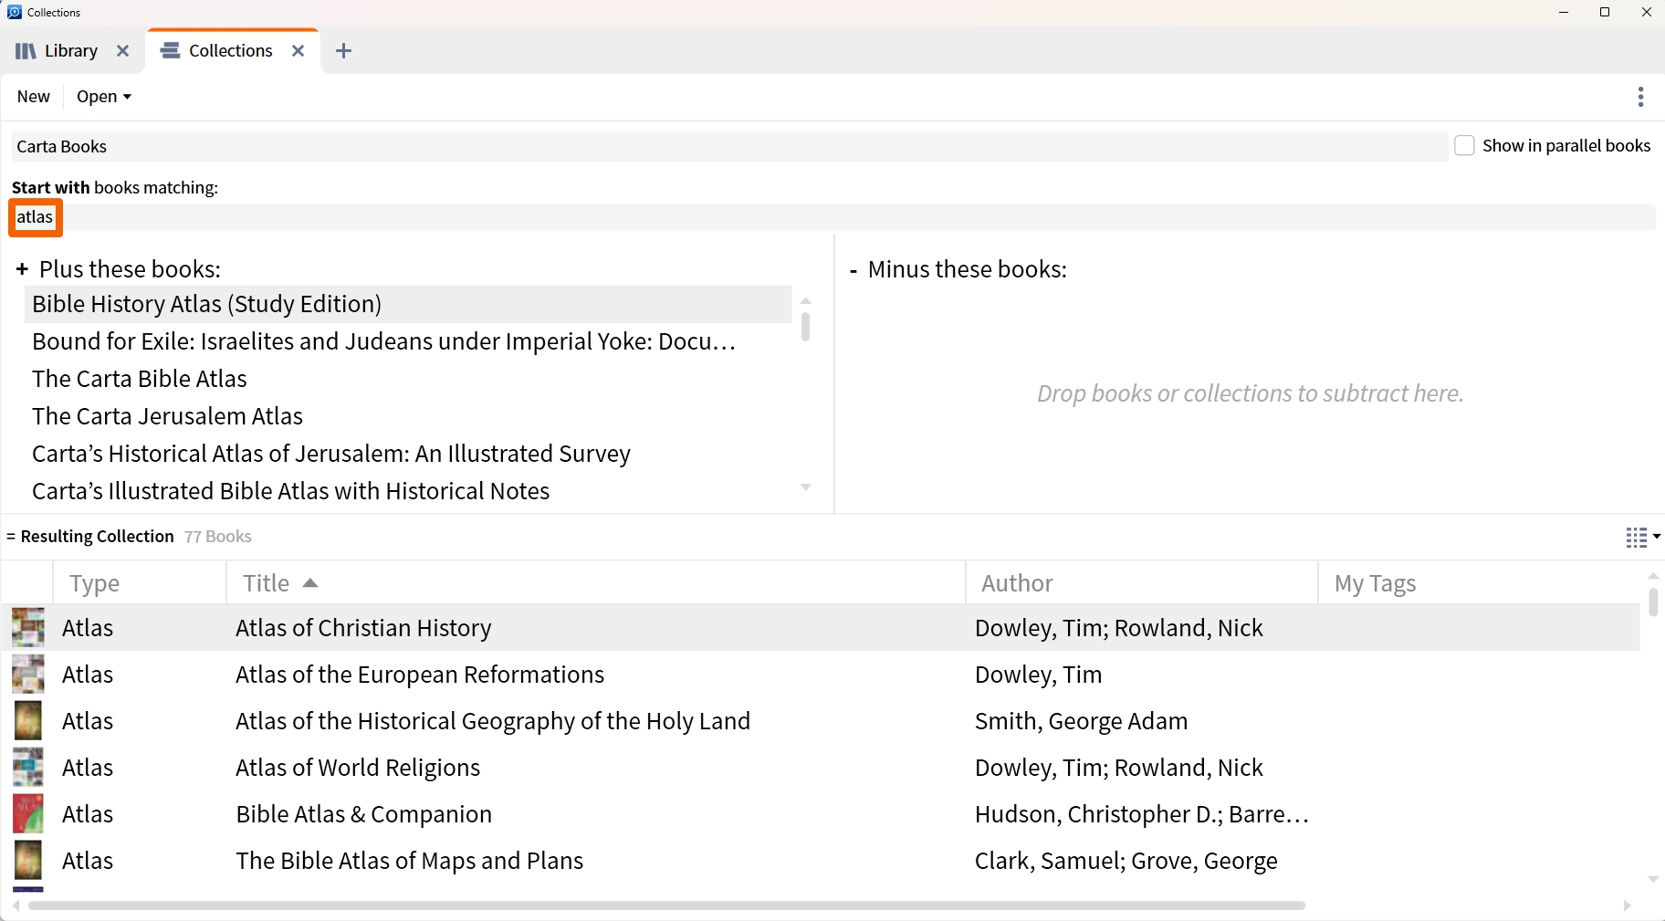Click Atlas of Christian History cover thumbnail
Image resolution: width=1665 pixels, height=921 pixels.
pos(28,628)
